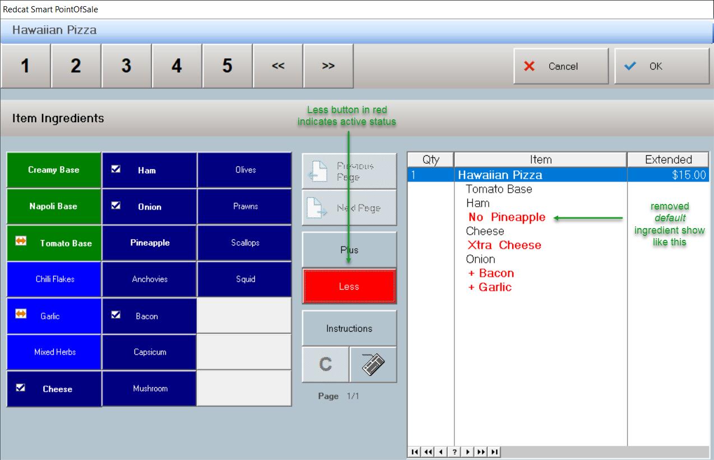Click the Item column header
The width and height of the screenshot is (714, 460).
(x=540, y=160)
